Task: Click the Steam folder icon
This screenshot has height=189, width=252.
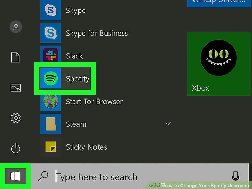Action: coord(51,124)
